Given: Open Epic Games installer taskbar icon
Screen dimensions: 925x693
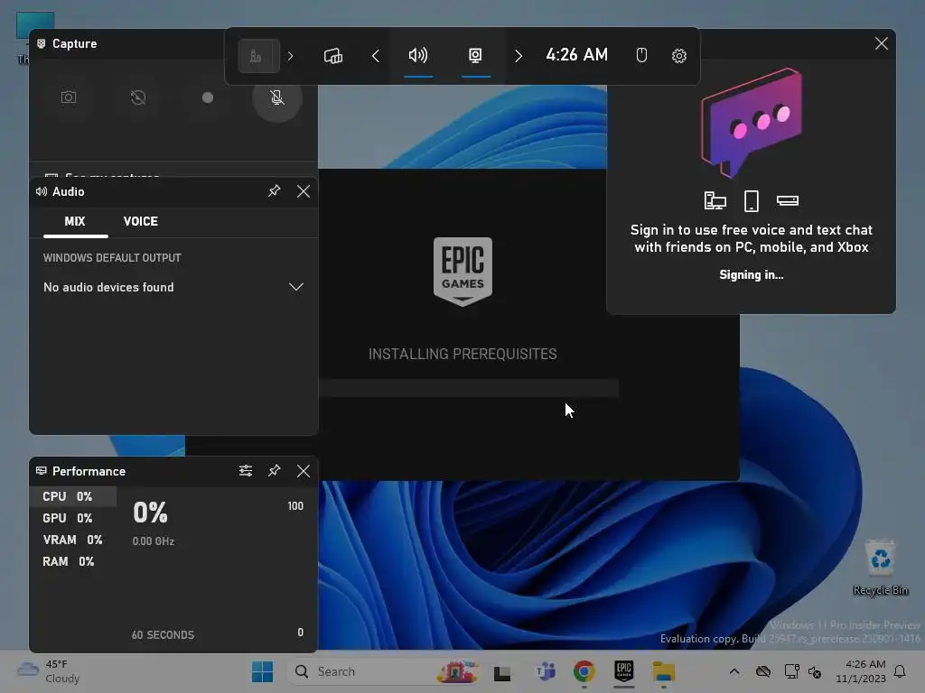Looking at the screenshot, I should pyautogui.click(x=623, y=670).
